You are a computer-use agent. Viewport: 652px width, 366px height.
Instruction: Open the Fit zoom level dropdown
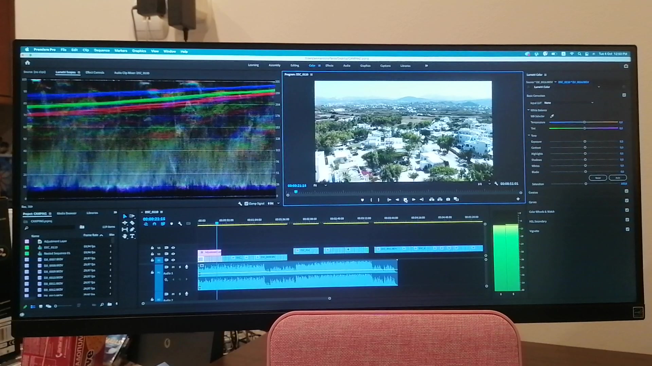(x=320, y=185)
